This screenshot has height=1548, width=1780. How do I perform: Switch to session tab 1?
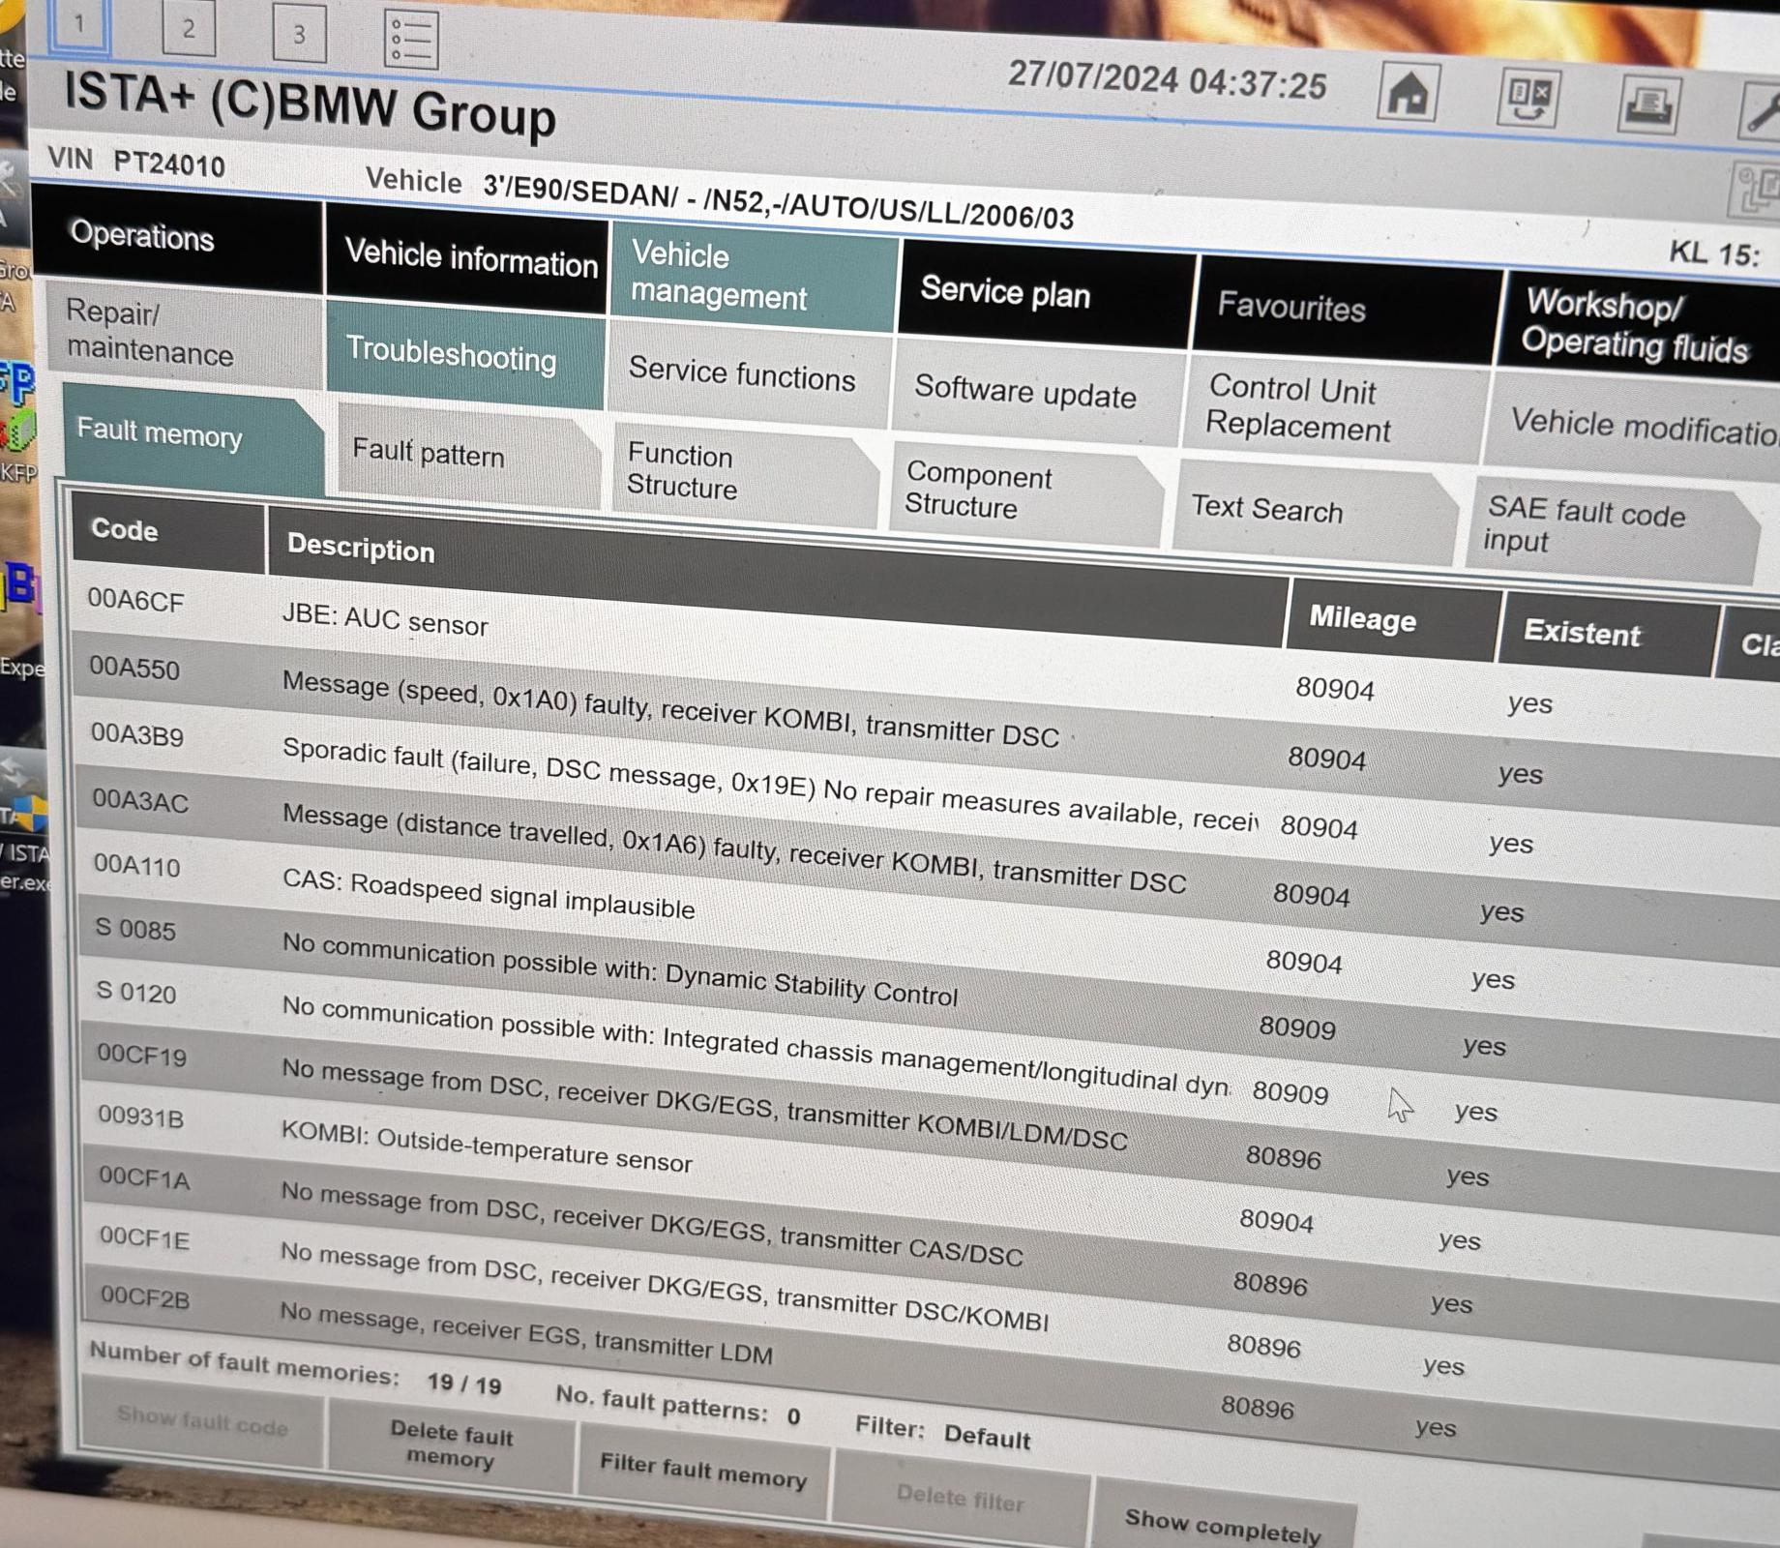[79, 24]
